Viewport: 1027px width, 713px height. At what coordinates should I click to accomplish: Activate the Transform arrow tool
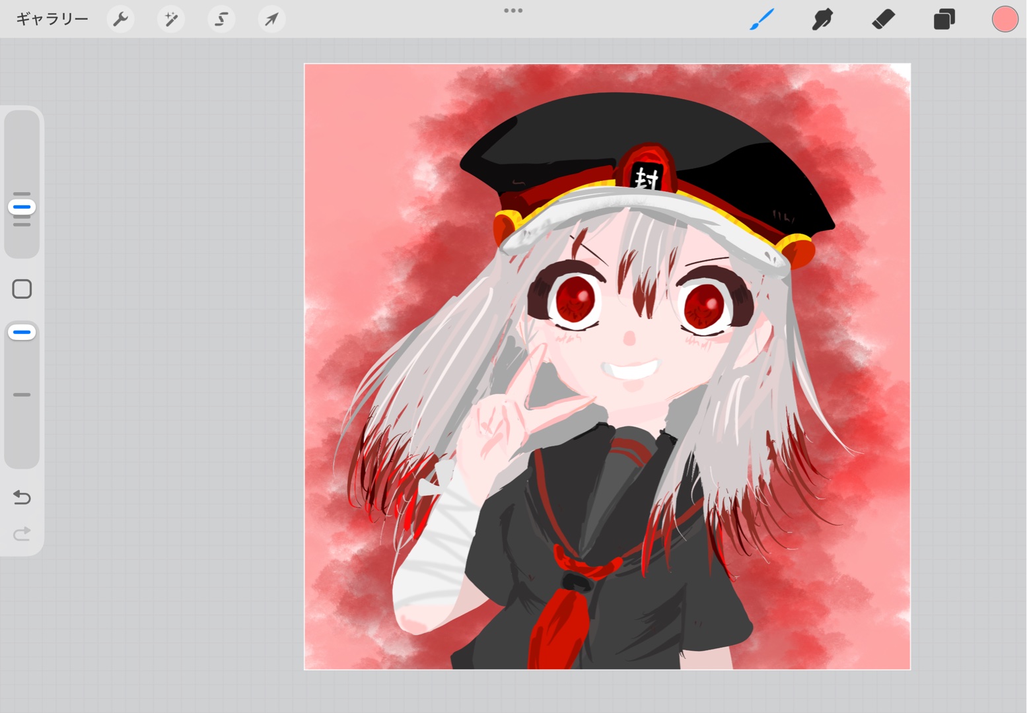click(x=271, y=19)
